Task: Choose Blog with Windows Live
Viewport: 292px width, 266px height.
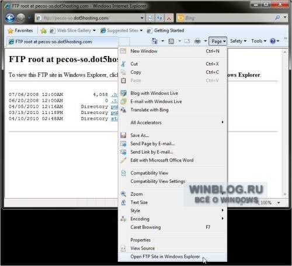Action: coord(172,94)
